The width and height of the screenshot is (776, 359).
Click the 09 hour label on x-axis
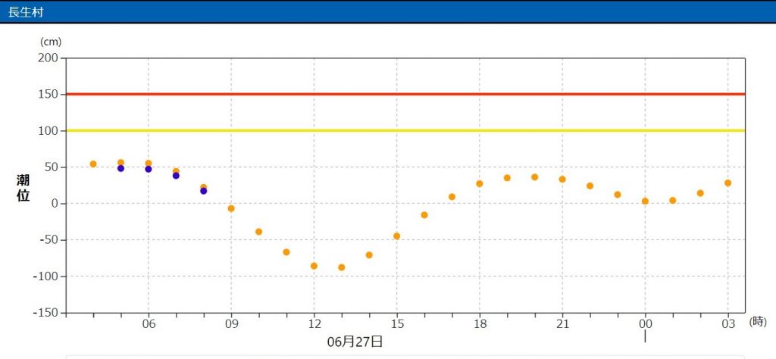(231, 324)
